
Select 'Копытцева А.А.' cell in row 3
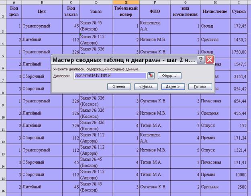click(155, 26)
